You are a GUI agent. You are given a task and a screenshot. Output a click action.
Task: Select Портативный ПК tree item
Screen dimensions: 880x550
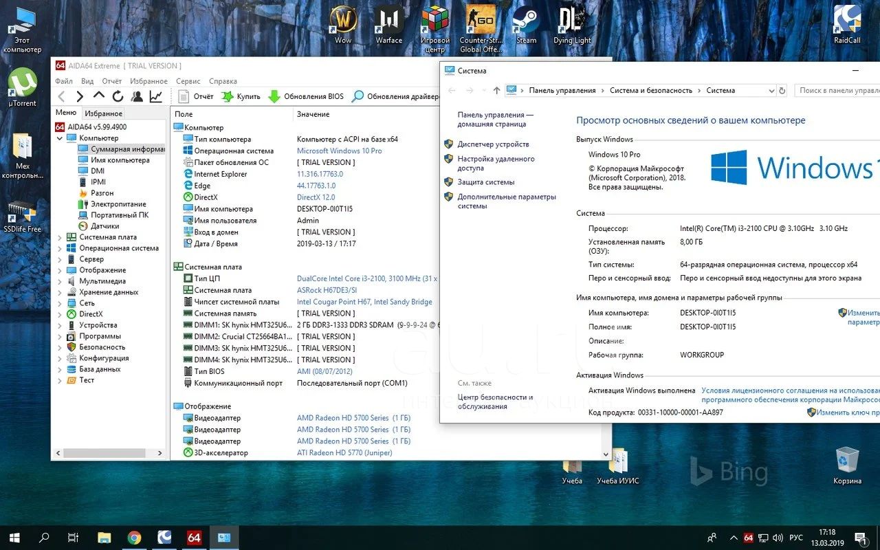[x=113, y=215]
